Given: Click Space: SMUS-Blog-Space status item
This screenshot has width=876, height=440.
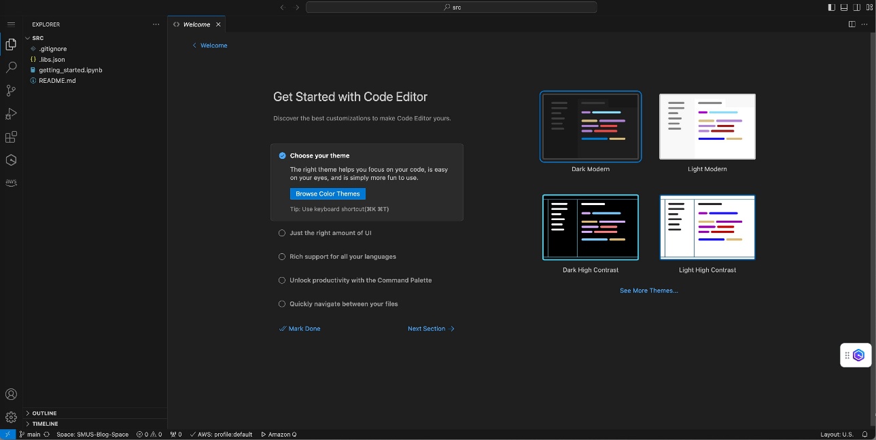Looking at the screenshot, I should [92, 435].
